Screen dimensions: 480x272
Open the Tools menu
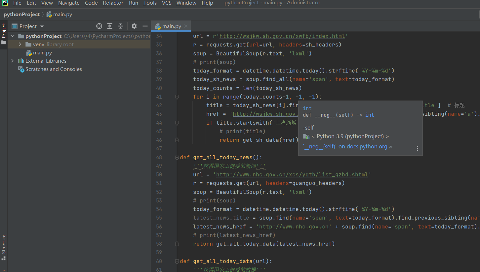[x=150, y=3]
